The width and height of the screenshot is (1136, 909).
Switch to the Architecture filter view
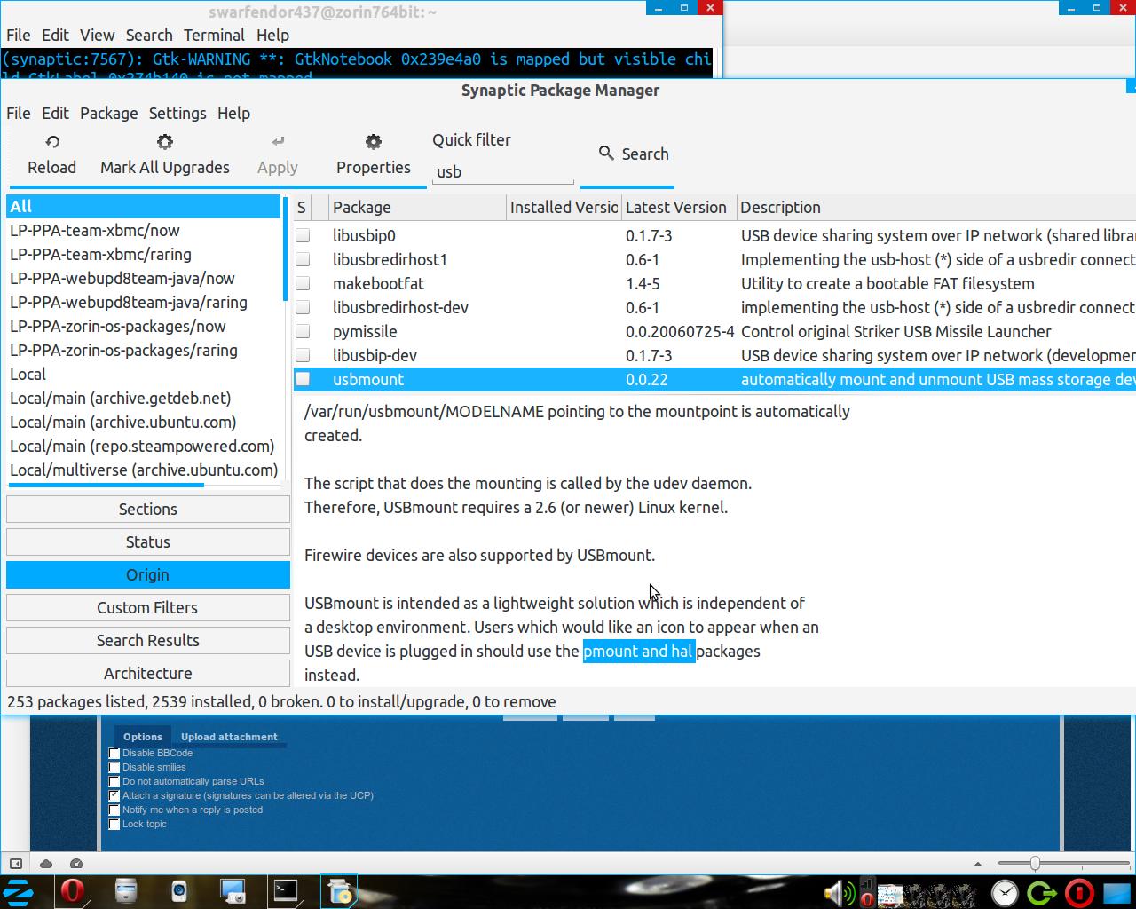(x=148, y=673)
